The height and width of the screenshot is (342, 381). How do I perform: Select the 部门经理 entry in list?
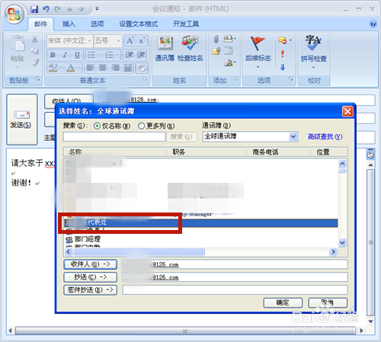pyautogui.click(x=88, y=239)
